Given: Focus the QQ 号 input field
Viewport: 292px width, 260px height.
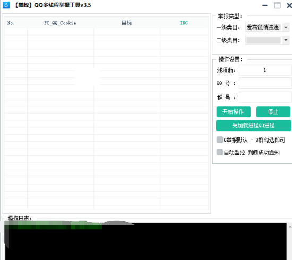Looking at the screenshot, I should (x=265, y=83).
